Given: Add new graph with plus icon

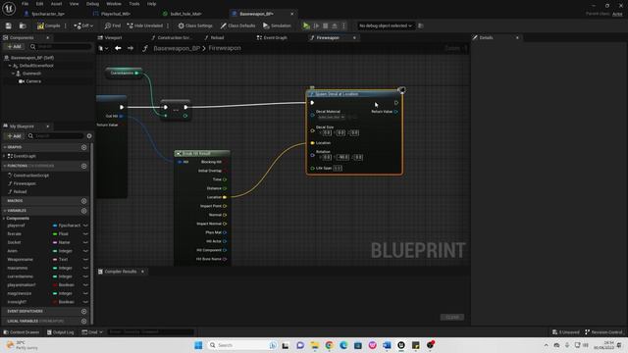Looking at the screenshot, I should click(x=83, y=147).
